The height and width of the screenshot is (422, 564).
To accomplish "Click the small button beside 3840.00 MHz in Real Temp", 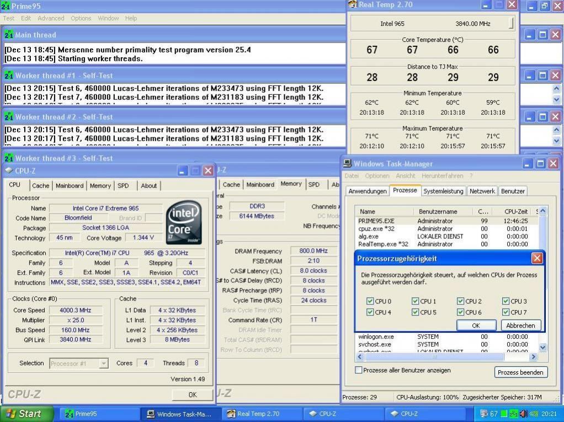I will (x=511, y=24).
